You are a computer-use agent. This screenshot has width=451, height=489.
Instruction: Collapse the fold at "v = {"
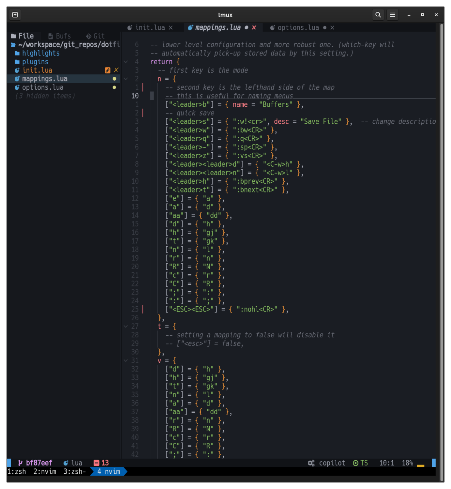(x=126, y=360)
